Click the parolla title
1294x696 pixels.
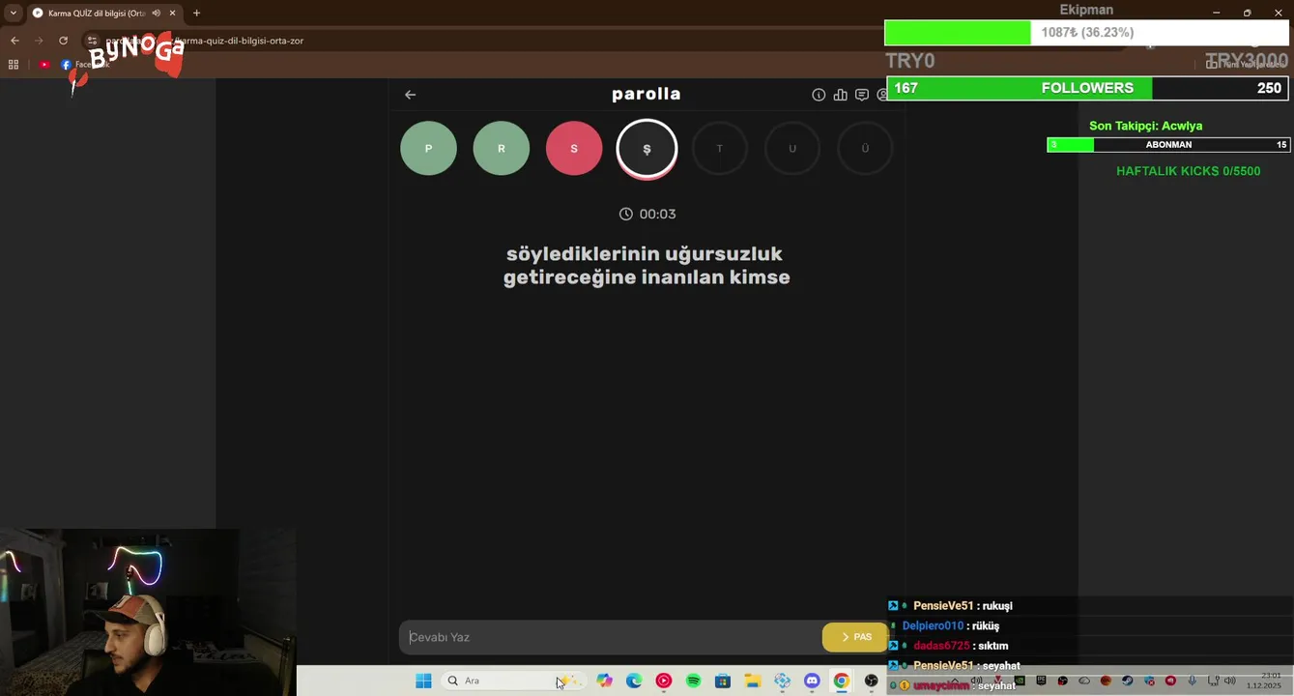tap(647, 94)
